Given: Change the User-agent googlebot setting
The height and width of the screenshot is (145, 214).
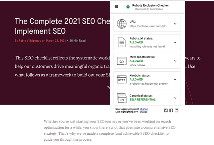Looking at the screenshot, I should click(x=144, y=109).
